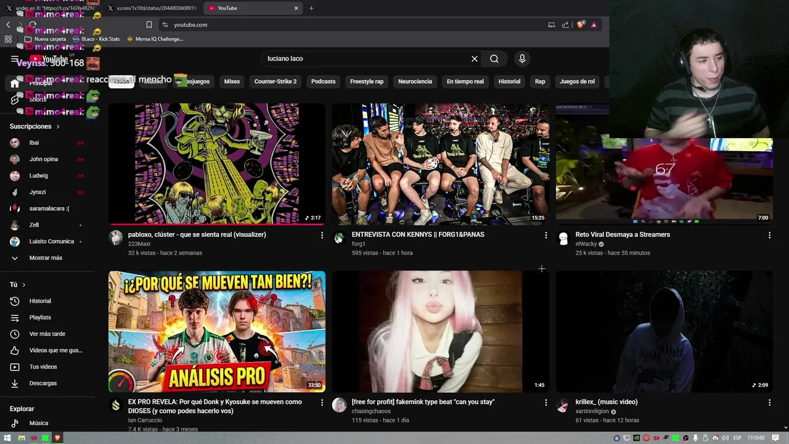Open options menu for Reto Viral video

[x=769, y=235]
